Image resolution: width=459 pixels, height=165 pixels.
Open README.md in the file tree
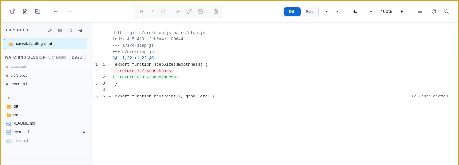click(x=46, y=123)
